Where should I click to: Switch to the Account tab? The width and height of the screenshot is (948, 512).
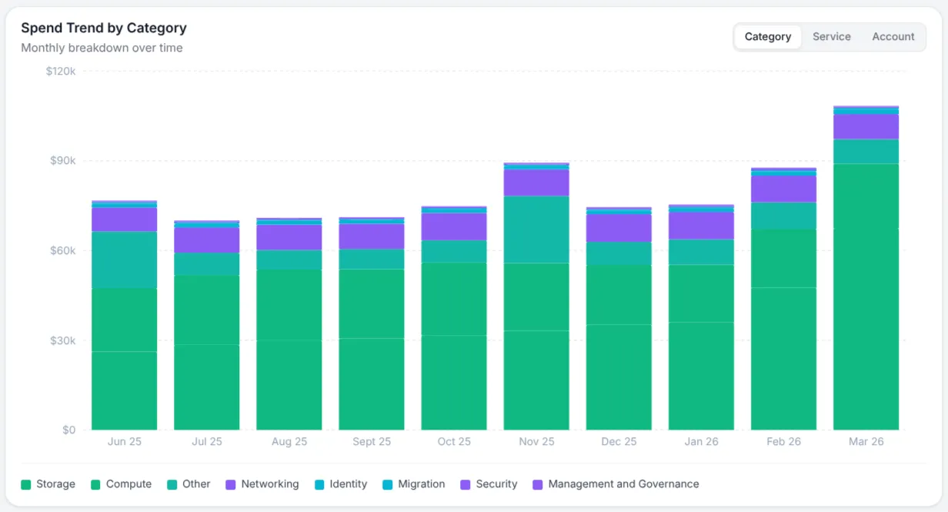(x=893, y=37)
